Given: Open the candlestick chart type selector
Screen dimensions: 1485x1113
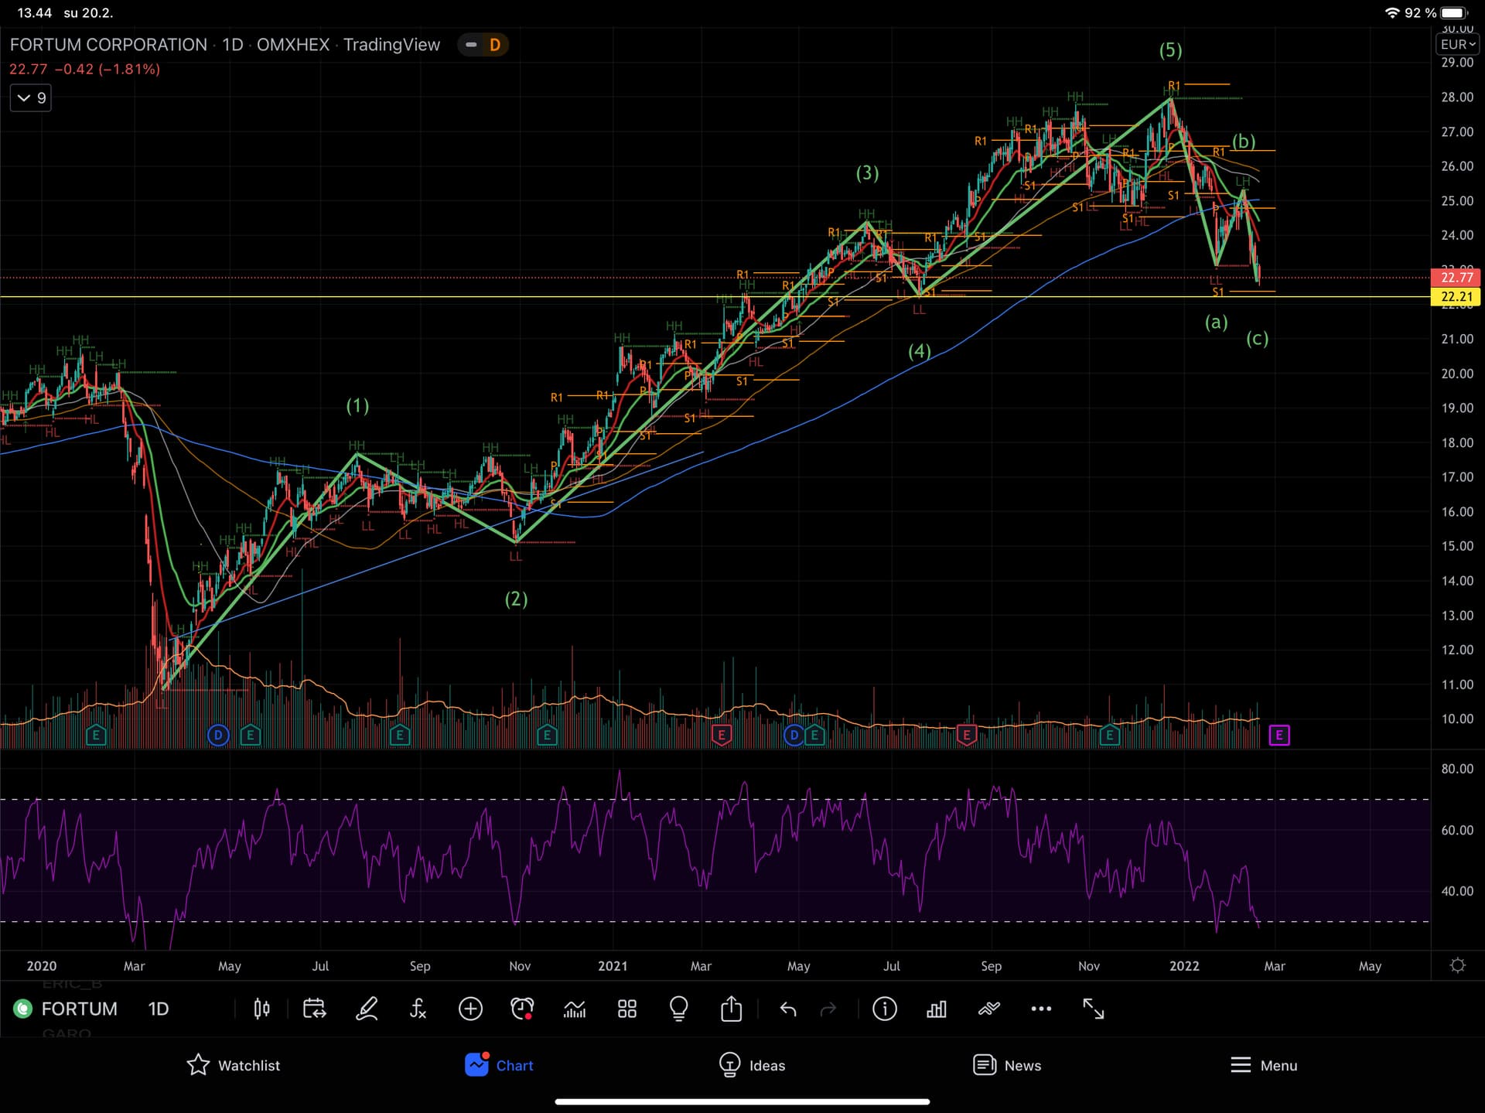Looking at the screenshot, I should 261,1009.
